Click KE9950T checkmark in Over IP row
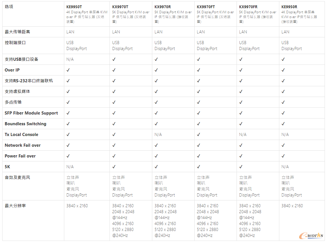 [x=68, y=70]
